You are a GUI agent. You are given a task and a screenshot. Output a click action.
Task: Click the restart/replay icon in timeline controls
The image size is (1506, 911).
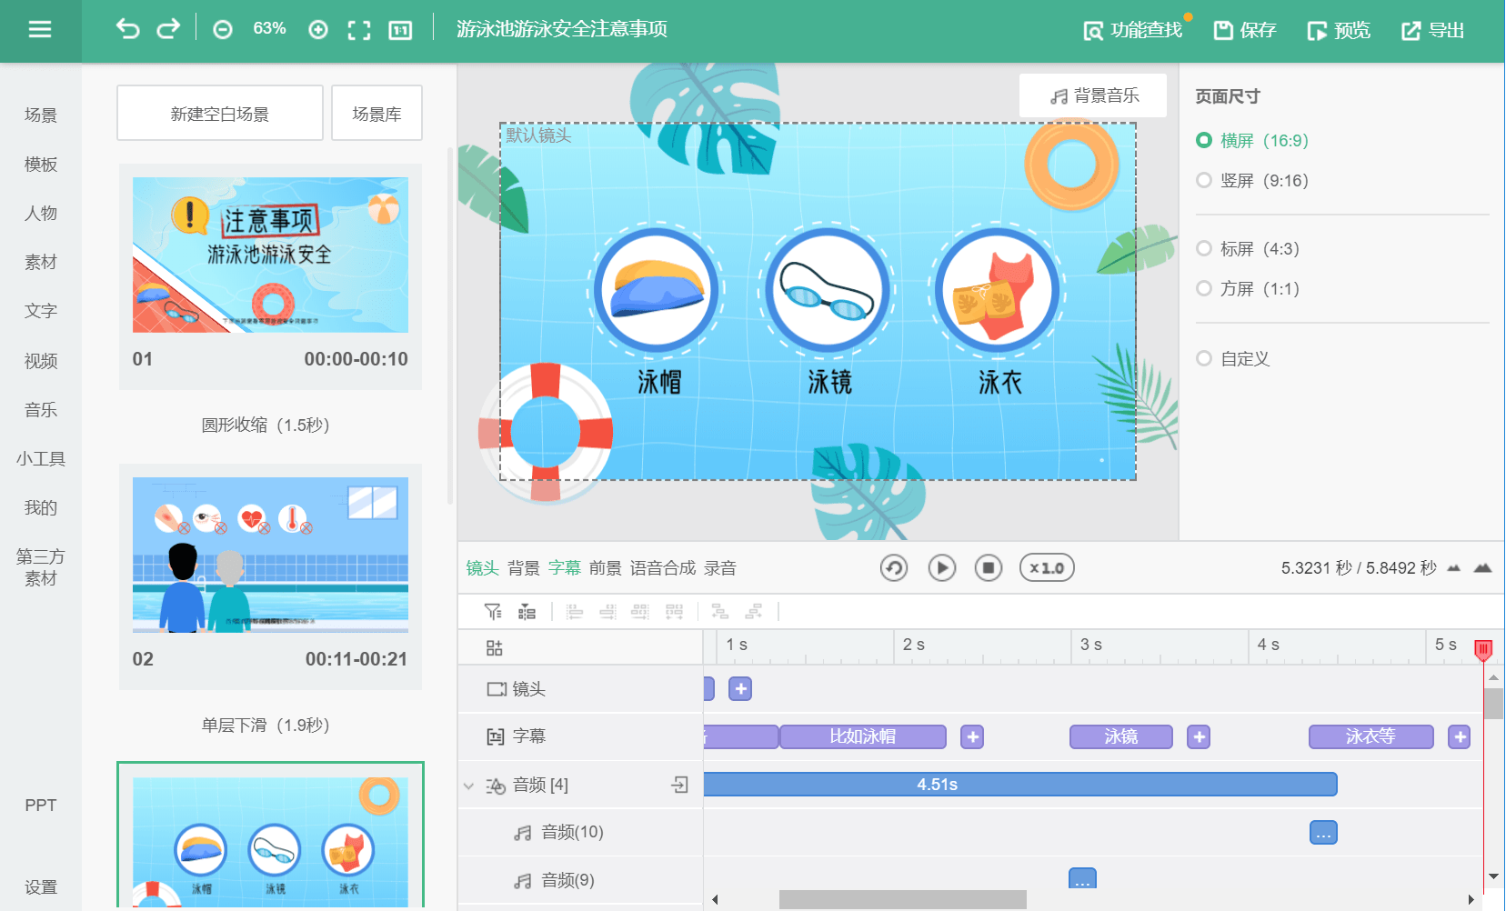tap(894, 567)
